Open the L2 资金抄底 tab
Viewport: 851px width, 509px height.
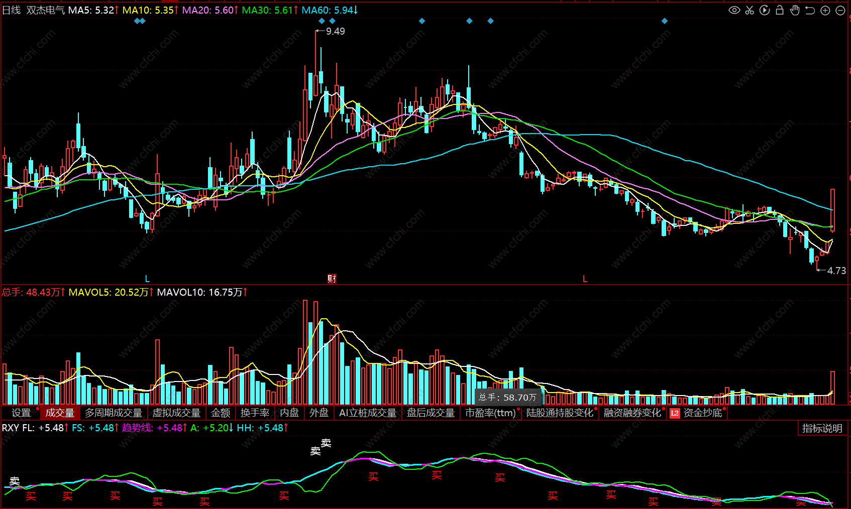(697, 413)
